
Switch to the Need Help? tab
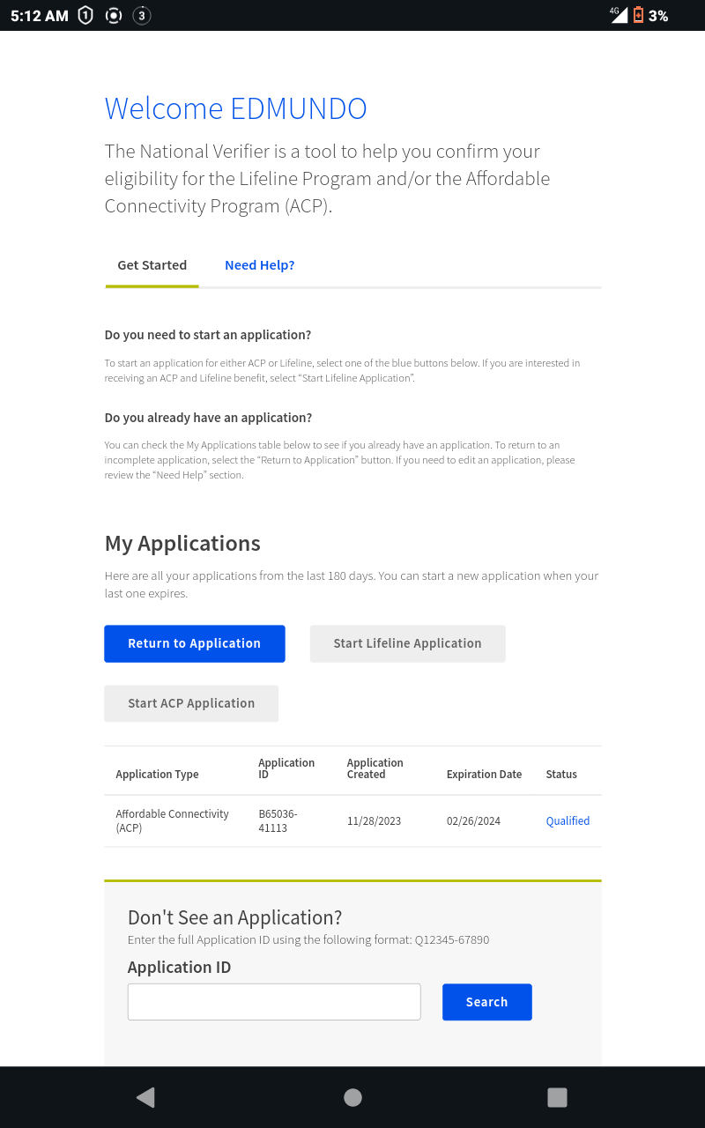coord(259,265)
